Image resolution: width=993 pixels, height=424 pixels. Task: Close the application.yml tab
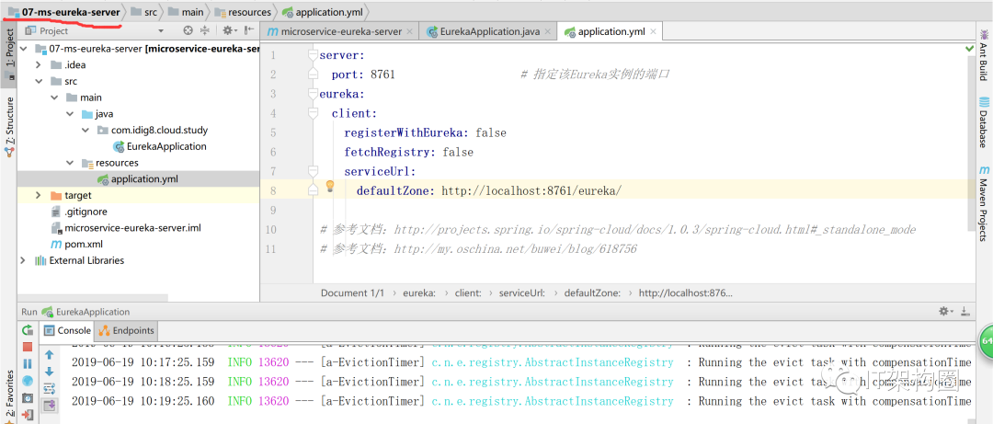point(653,31)
